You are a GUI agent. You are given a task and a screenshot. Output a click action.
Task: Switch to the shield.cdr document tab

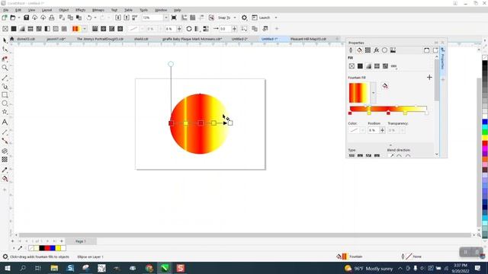click(x=141, y=39)
